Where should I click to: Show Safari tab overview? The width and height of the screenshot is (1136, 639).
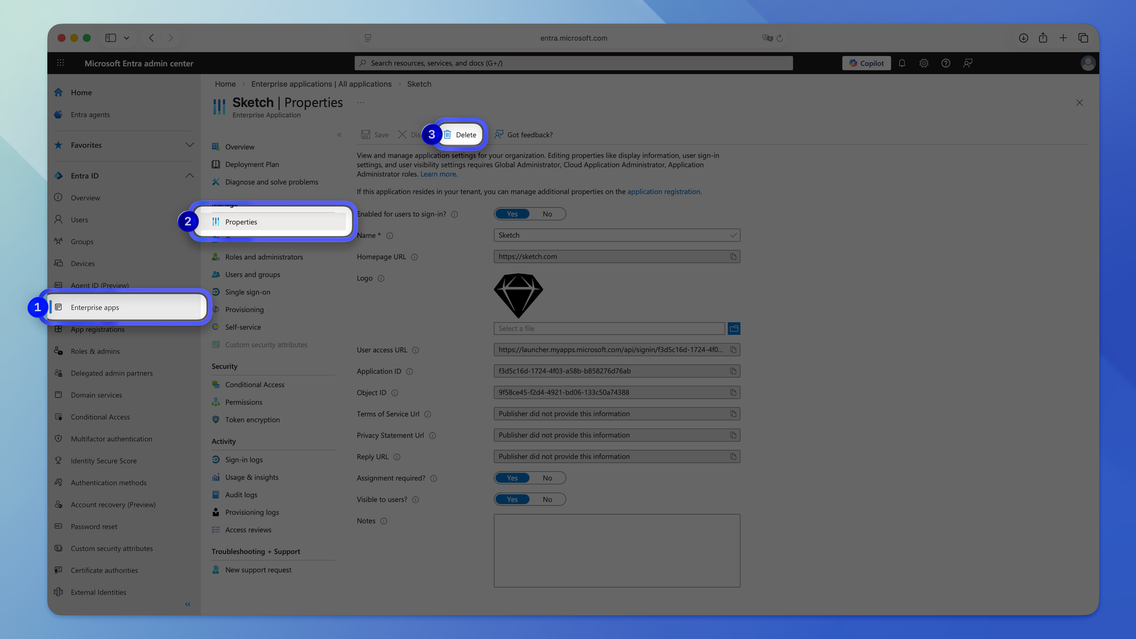[1083, 38]
